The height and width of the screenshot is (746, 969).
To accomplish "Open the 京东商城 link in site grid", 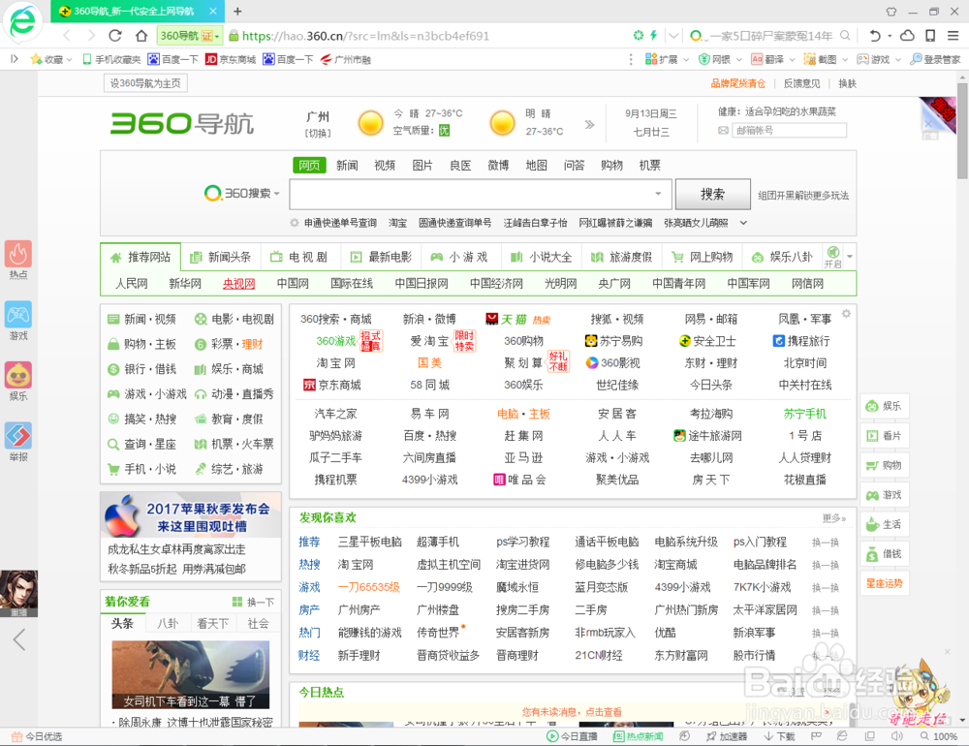I will (332, 385).
